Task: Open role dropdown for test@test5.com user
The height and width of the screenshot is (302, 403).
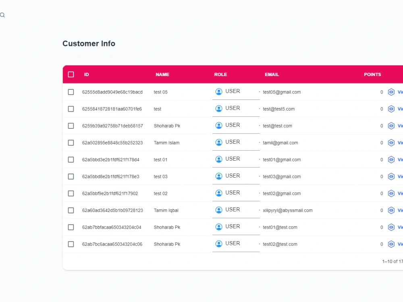Action: coord(236,109)
